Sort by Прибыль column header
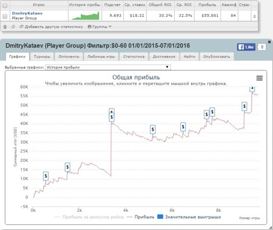Screen dimensions: 273x230 [x=207, y=5]
